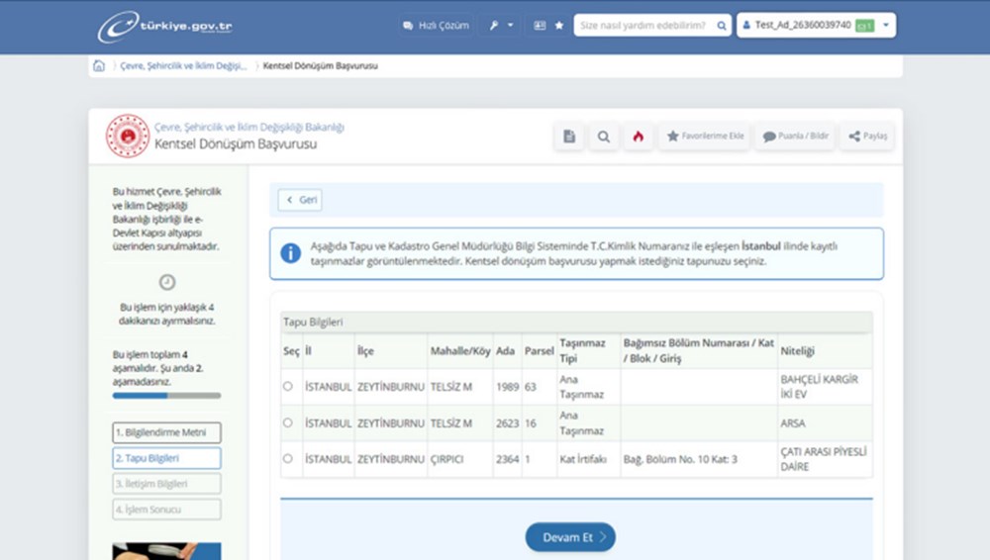Go to step 1 Bilgilendirme Metni

[x=166, y=432]
